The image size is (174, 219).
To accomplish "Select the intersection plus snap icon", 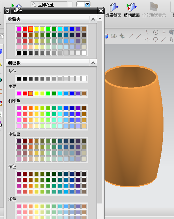I will pos(164,32).
